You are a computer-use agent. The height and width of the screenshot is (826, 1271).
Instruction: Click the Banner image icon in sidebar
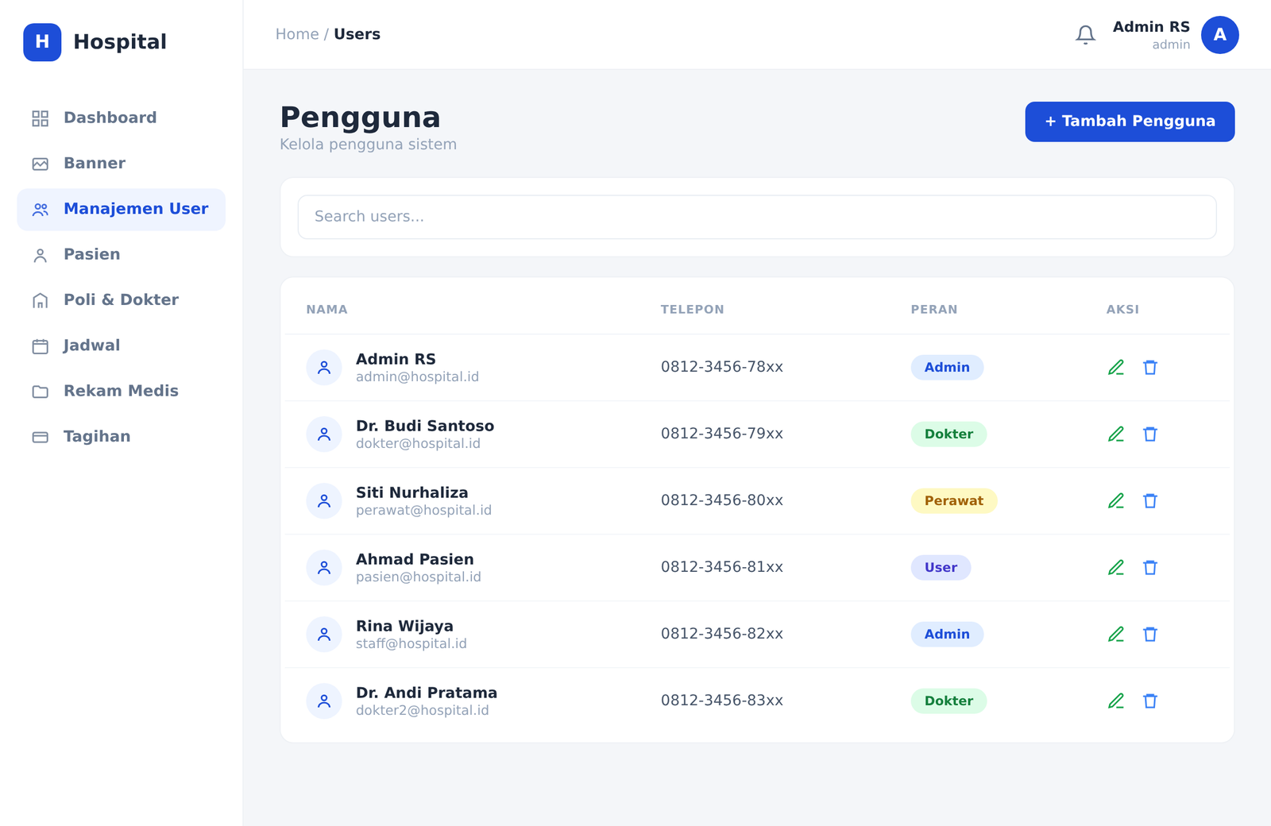(41, 164)
